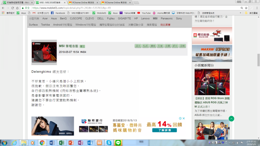
Task: Open the ROG Store article headline link
Action: pyautogui.click(x=212, y=102)
